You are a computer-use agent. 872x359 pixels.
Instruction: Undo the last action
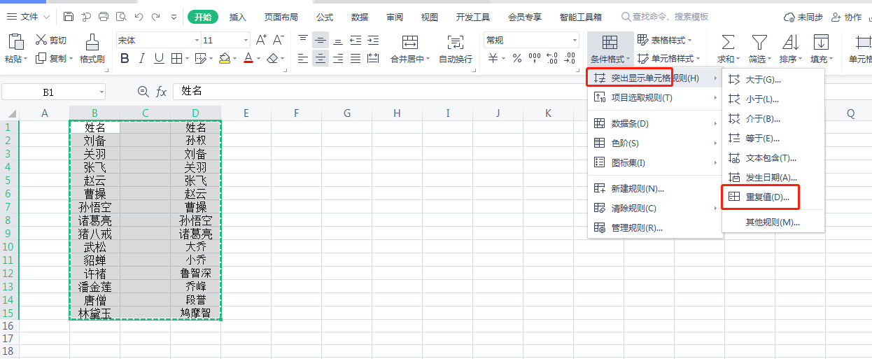tap(139, 16)
